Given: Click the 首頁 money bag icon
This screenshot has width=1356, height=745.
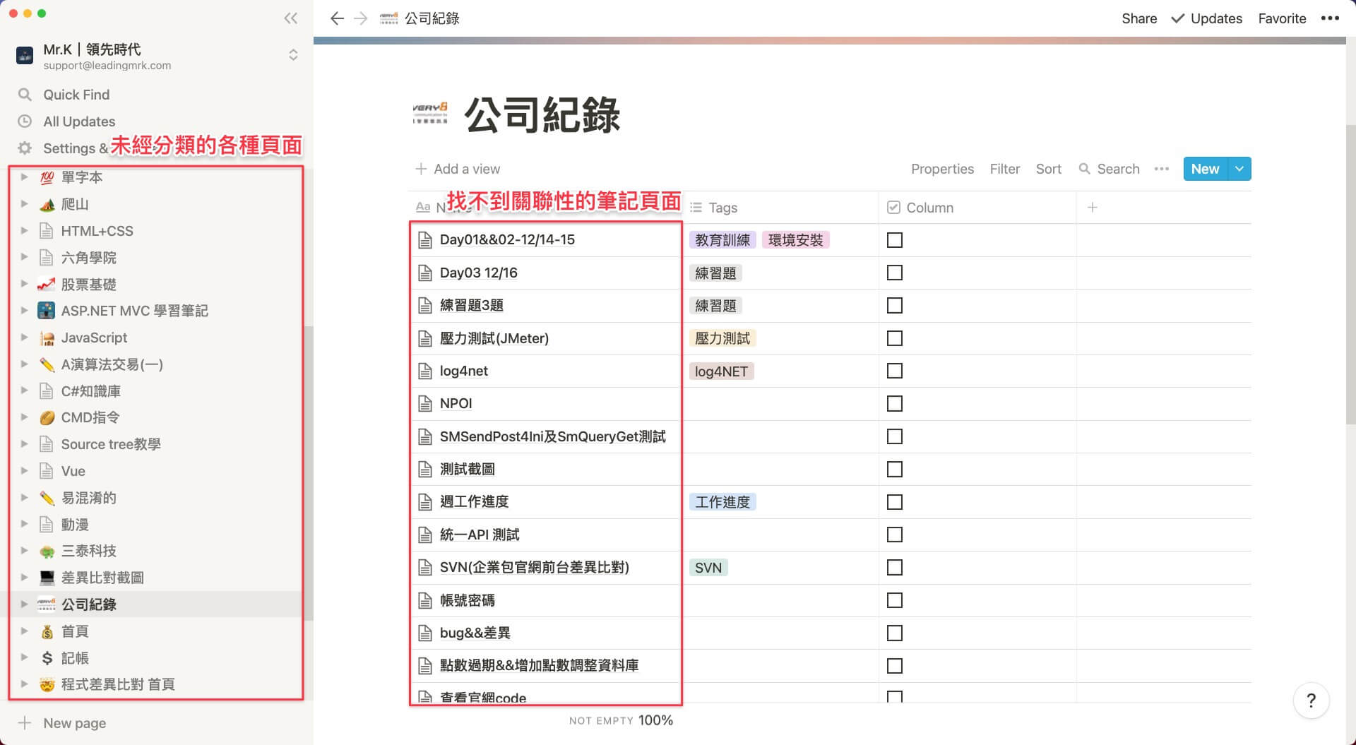Looking at the screenshot, I should click(47, 631).
